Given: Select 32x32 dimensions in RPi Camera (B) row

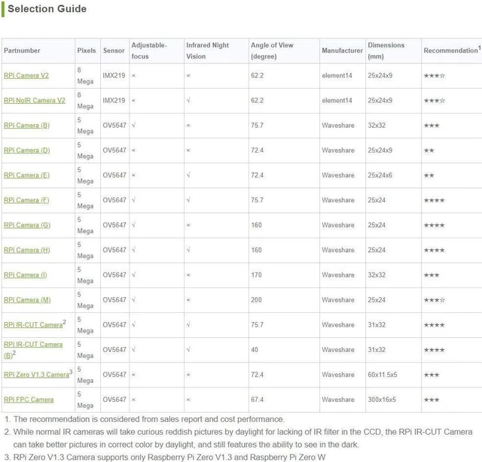Looking at the screenshot, I should 377,126.
